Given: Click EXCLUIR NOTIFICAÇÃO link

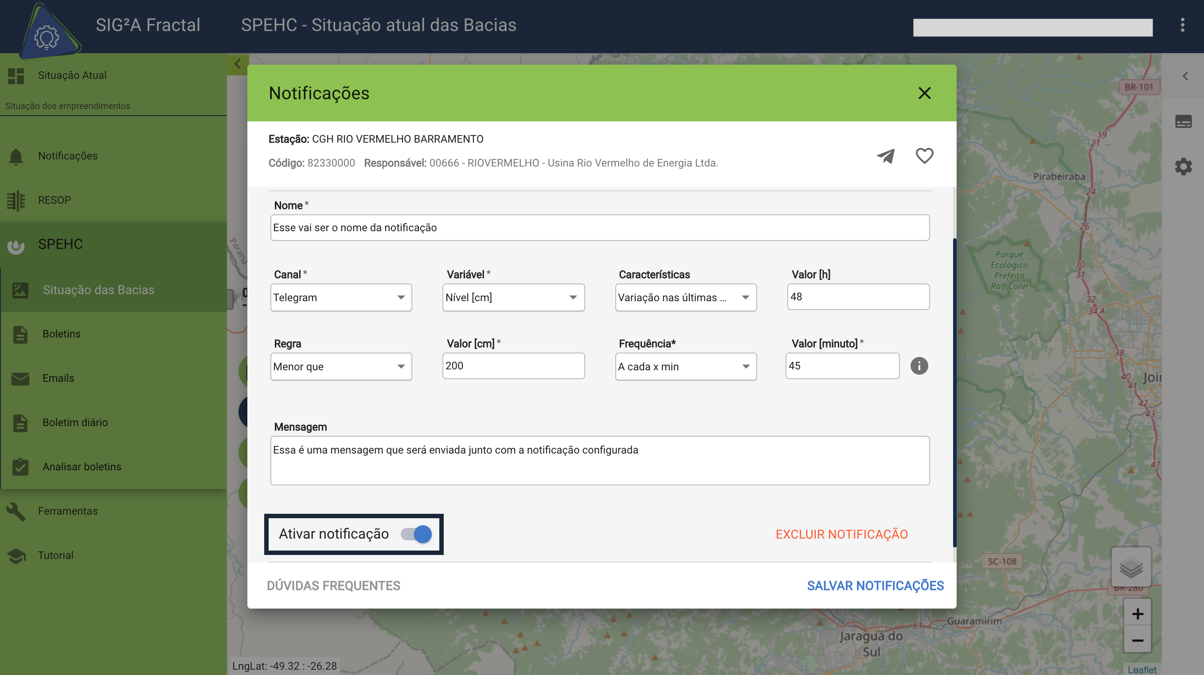Looking at the screenshot, I should tap(841, 535).
